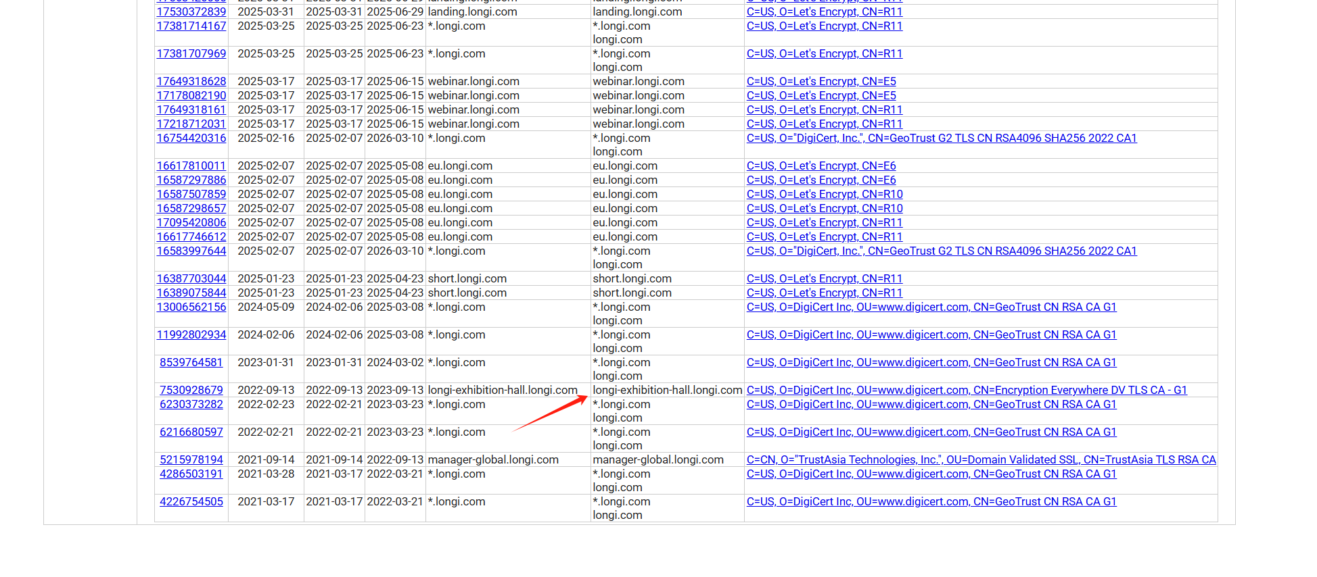1317x577 pixels.
Task: Open certificate ID 17218712031
Action: tap(191, 124)
